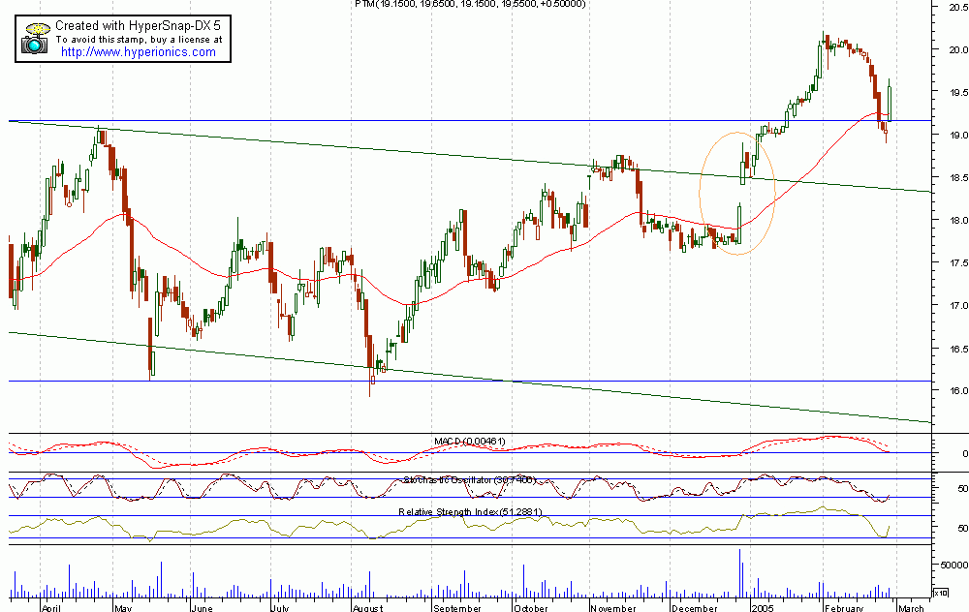969x612 pixels.
Task: Click the 17.0 price axis label
Action: pyautogui.click(x=958, y=306)
